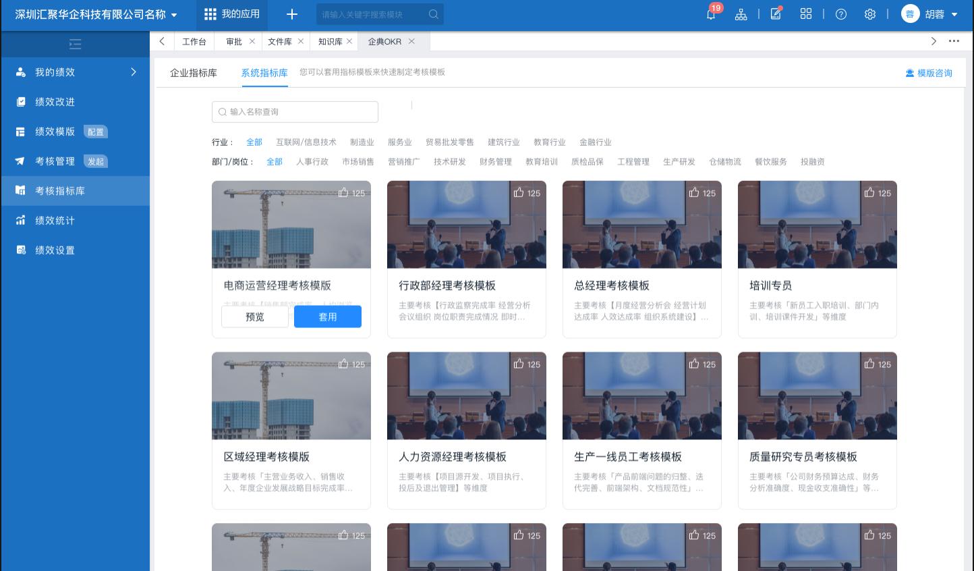The height and width of the screenshot is (571, 974).
Task: Switch to the 知识库 tab
Action: coord(331,41)
